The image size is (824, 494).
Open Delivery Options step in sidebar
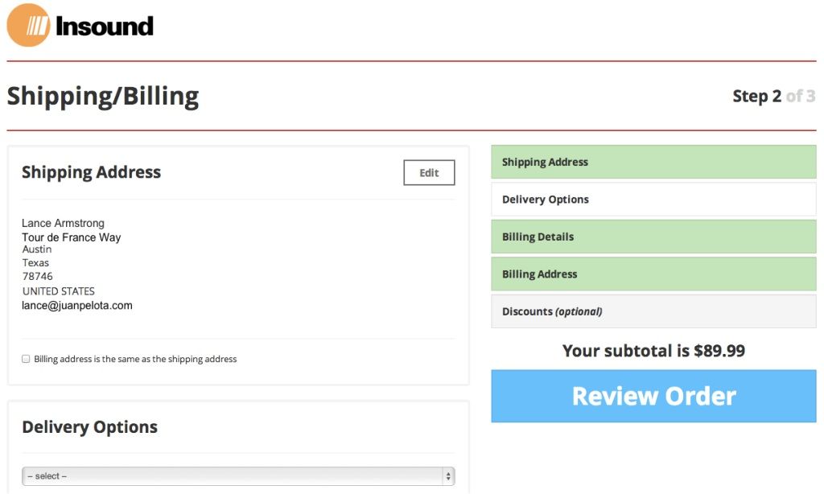click(653, 200)
